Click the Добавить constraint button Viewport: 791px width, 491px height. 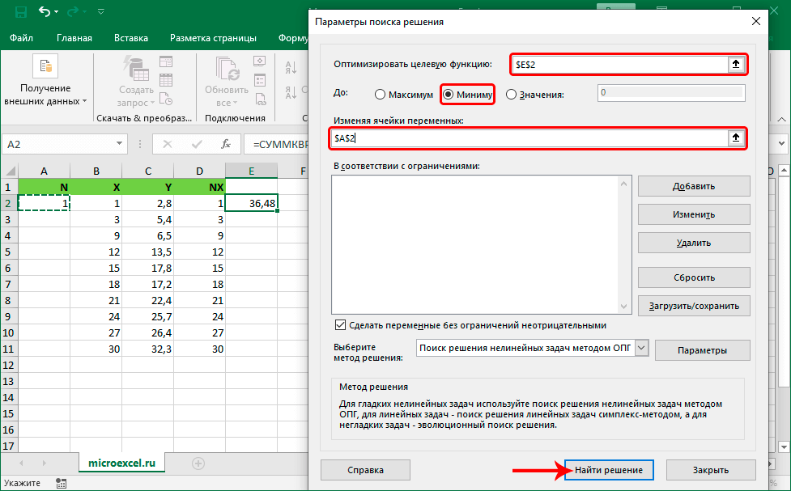click(694, 186)
